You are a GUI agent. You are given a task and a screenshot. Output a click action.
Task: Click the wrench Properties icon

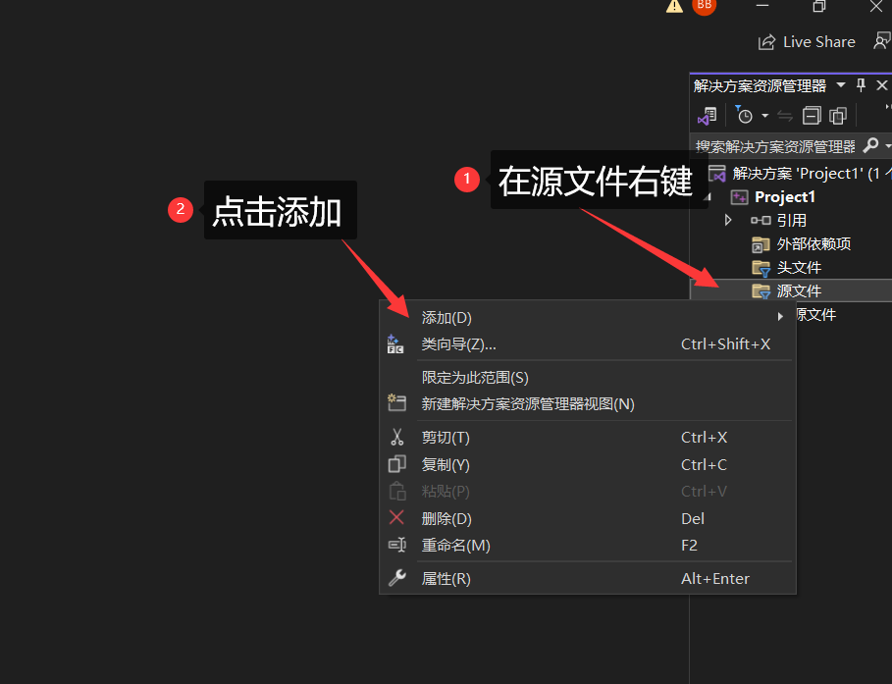click(x=396, y=579)
